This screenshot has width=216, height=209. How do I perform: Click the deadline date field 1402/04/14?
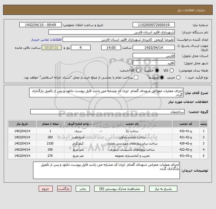tap(154, 47)
